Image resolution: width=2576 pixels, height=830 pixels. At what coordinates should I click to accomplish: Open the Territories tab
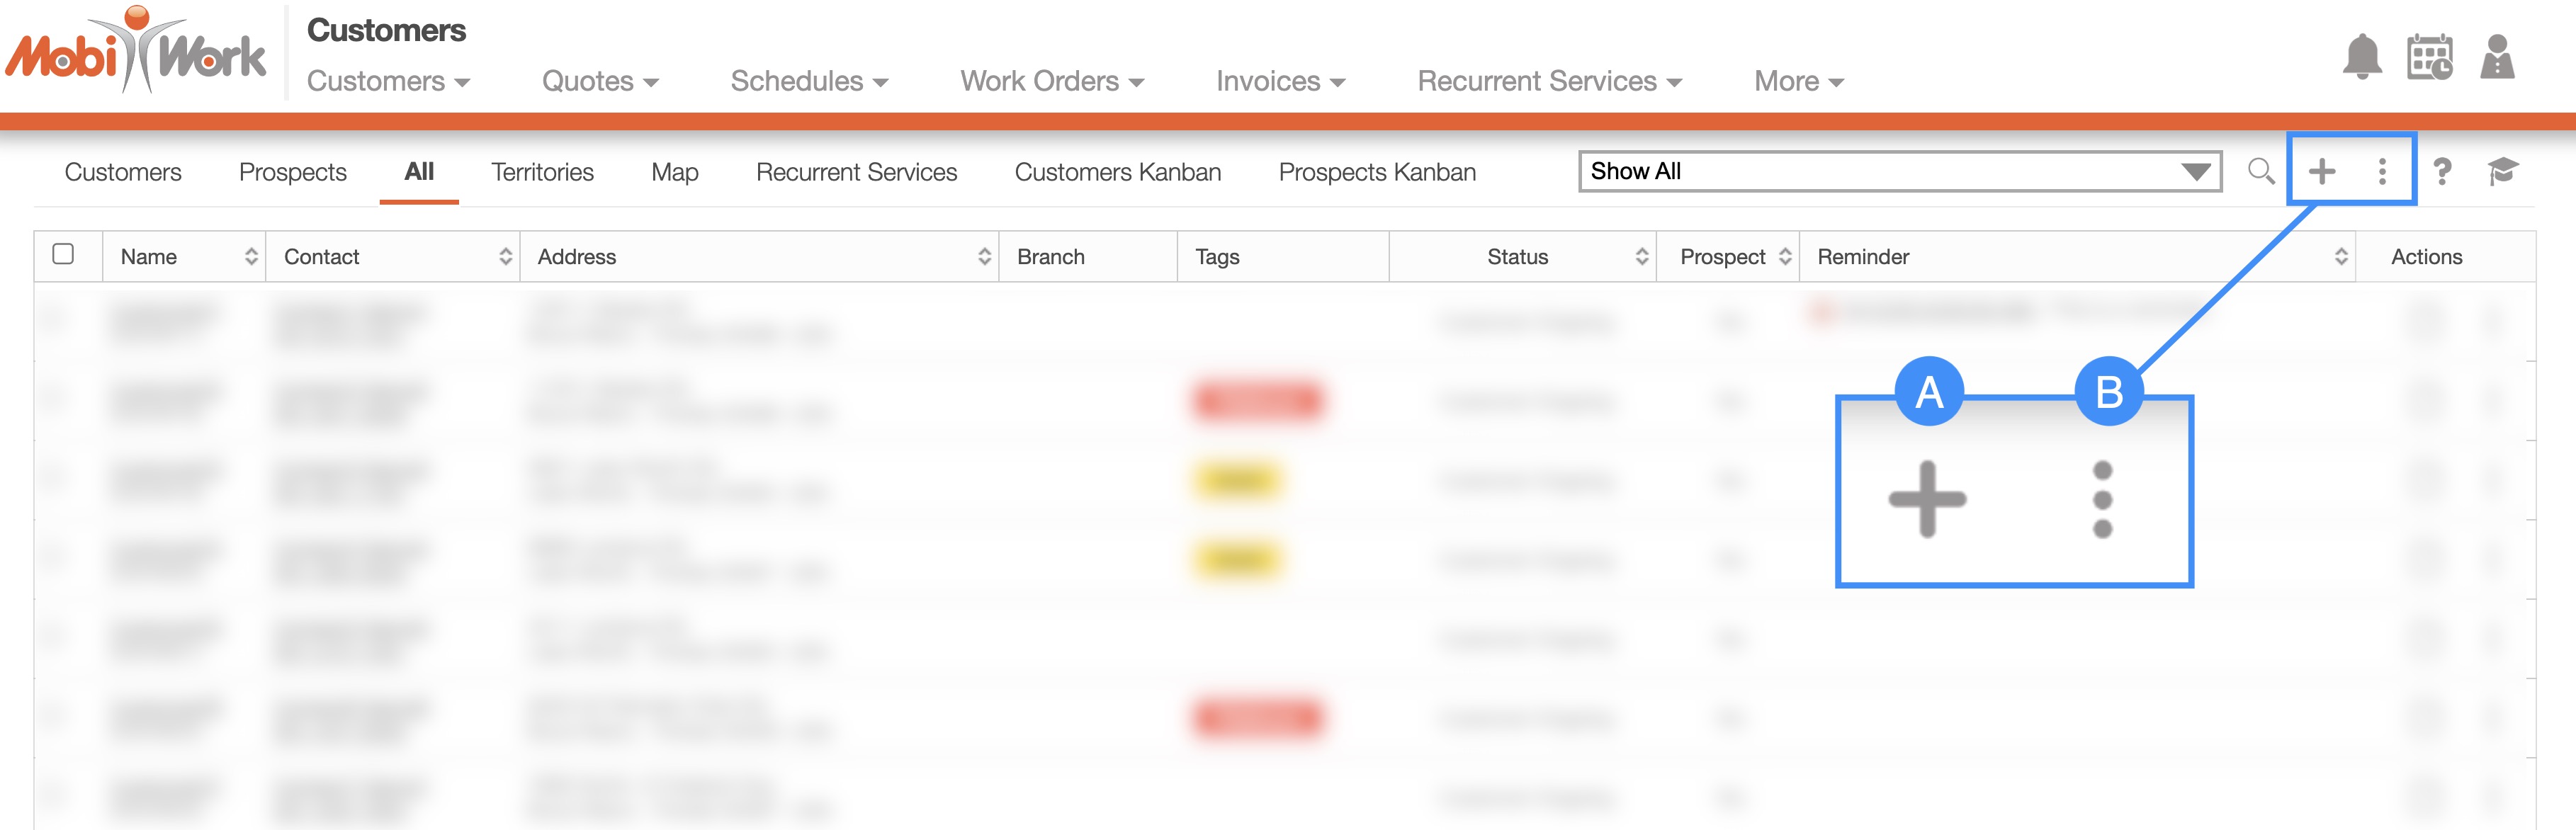coord(542,172)
